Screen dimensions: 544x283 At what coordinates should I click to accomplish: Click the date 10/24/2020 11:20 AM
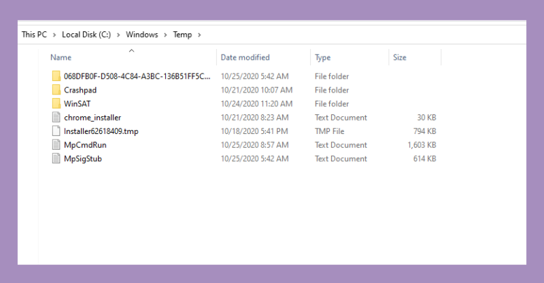(x=257, y=103)
